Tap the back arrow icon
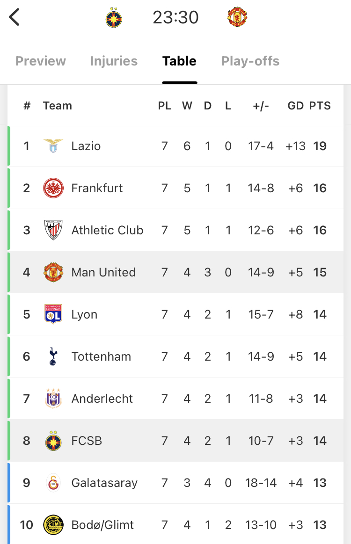 click(14, 17)
